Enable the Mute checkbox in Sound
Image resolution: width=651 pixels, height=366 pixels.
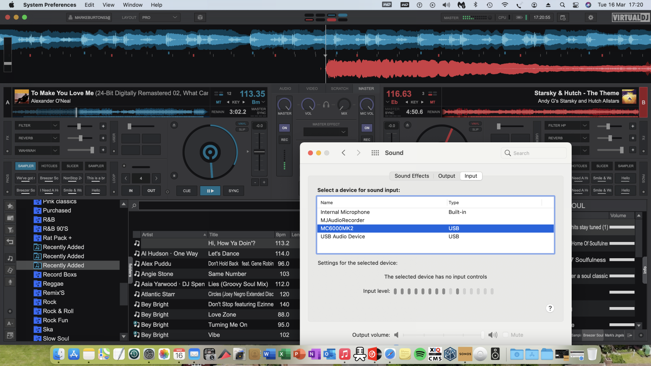506,335
